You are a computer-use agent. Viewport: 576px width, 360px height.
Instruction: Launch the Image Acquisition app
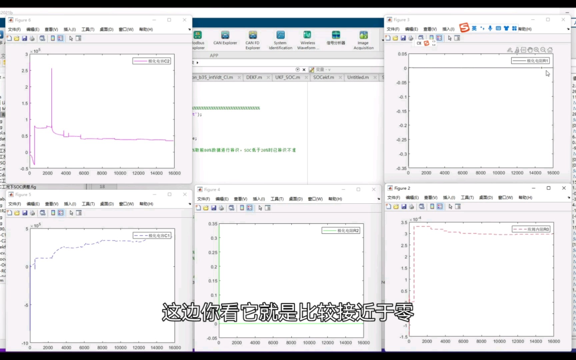[363, 40]
